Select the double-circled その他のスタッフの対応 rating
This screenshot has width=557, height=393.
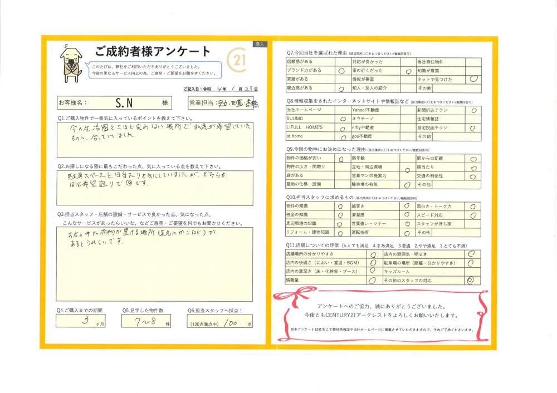click(x=471, y=281)
